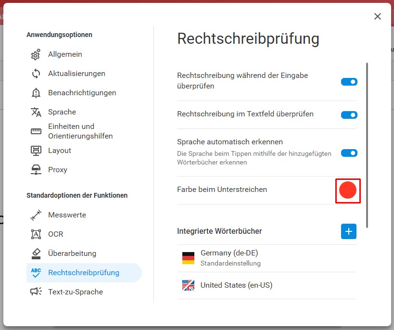Click the Überarbeitung eraser icon
Screen dimensions: 394x330
coord(36,254)
